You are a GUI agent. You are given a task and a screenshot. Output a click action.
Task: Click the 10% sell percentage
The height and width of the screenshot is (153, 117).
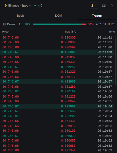tap(91, 24)
